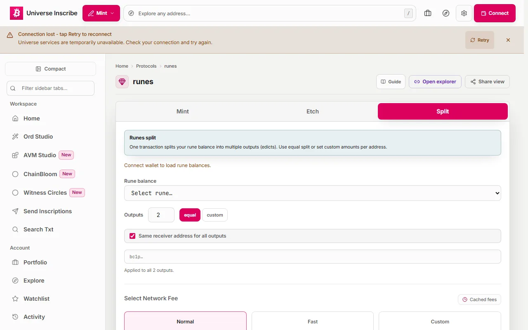Dismiss the connection lost banner

coord(508,40)
